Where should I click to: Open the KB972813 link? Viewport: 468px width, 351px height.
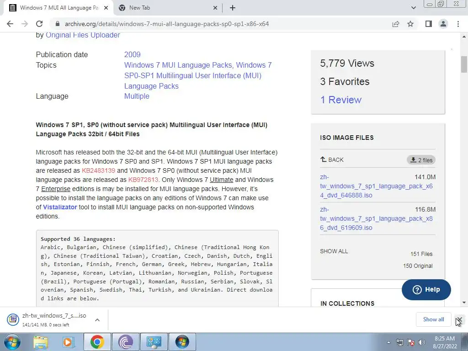pyautogui.click(x=143, y=180)
